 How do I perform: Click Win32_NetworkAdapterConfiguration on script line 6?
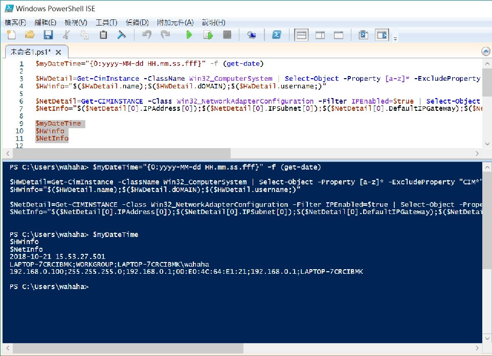pos(245,101)
